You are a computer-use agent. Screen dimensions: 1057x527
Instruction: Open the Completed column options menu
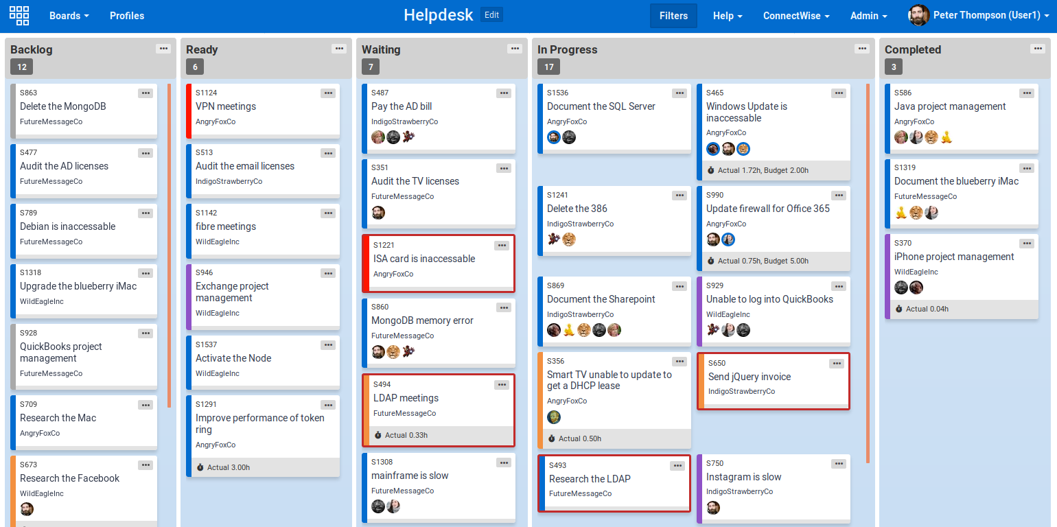pos(1037,48)
